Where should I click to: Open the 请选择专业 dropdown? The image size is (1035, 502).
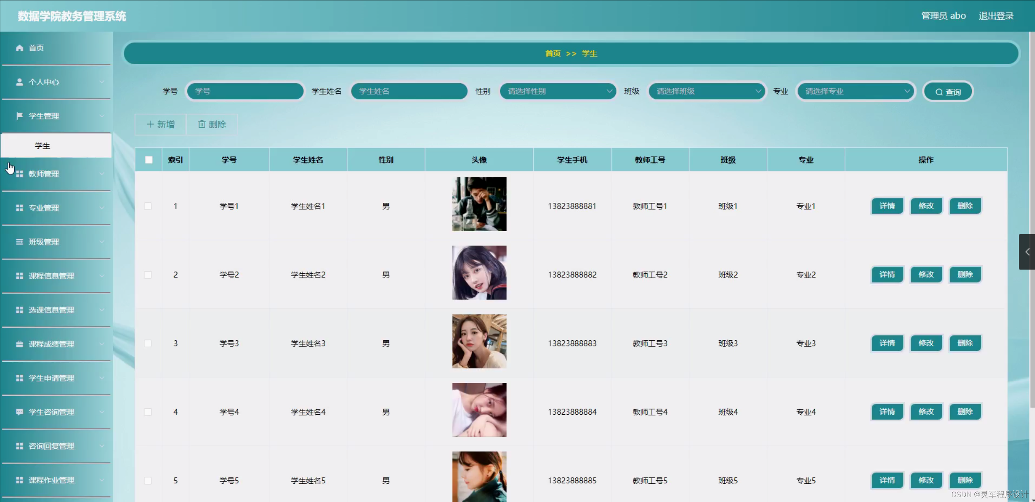[x=855, y=91]
